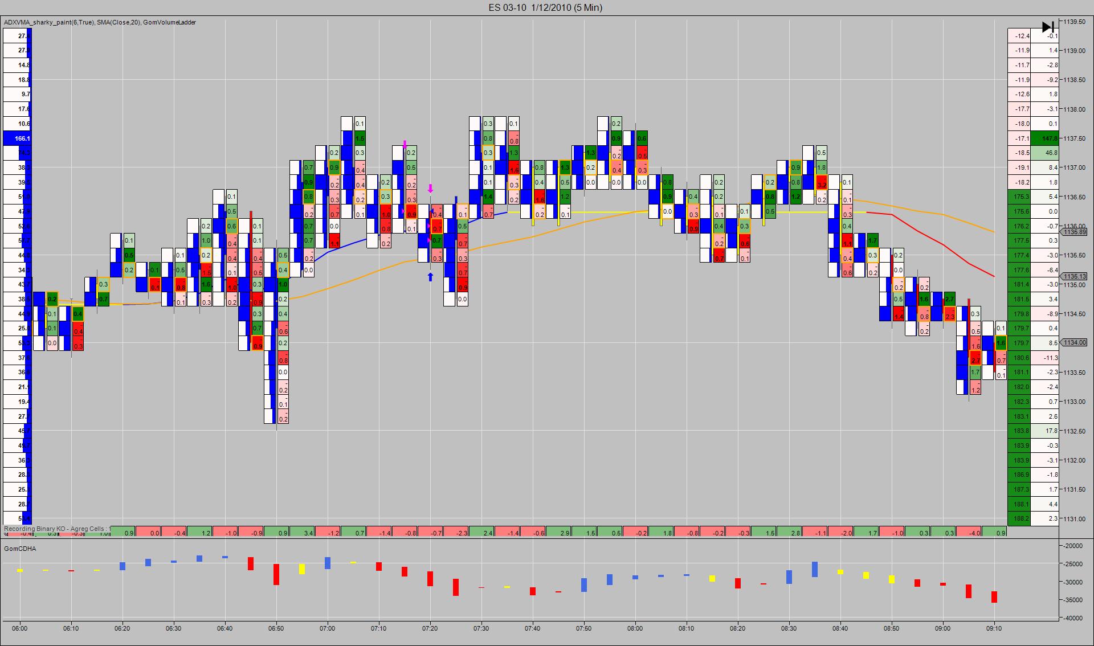
Task: Click the scroll-to-last-bar arrow icon
Action: [1048, 27]
